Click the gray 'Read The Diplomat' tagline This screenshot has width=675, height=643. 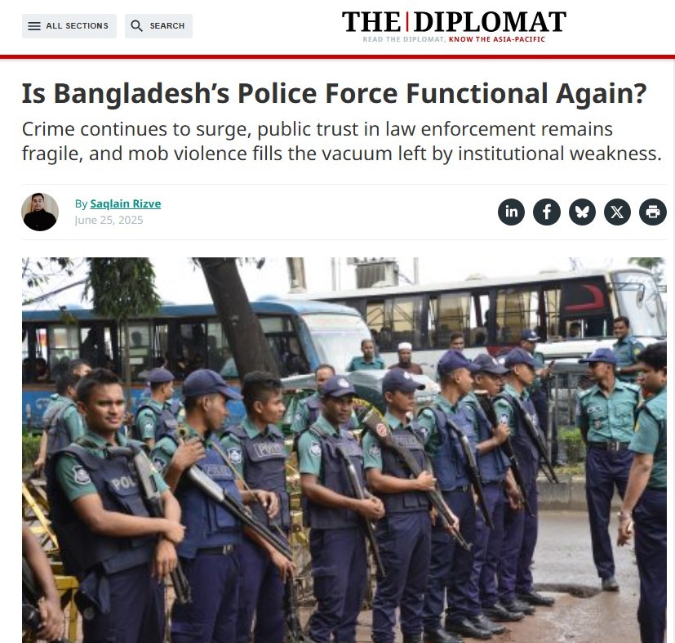(404, 39)
